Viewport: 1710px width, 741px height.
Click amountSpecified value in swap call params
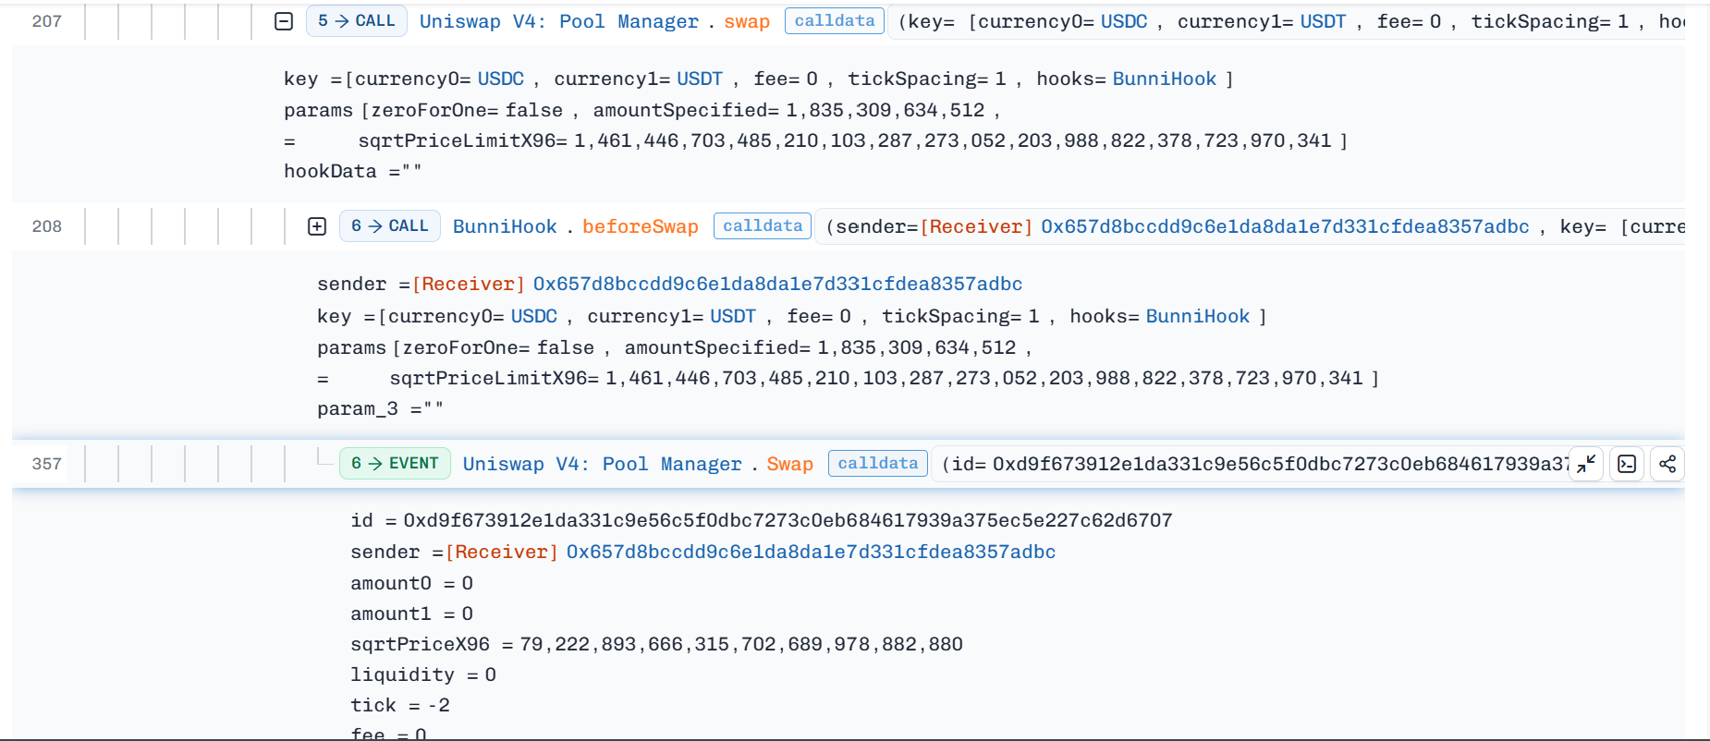[886, 110]
